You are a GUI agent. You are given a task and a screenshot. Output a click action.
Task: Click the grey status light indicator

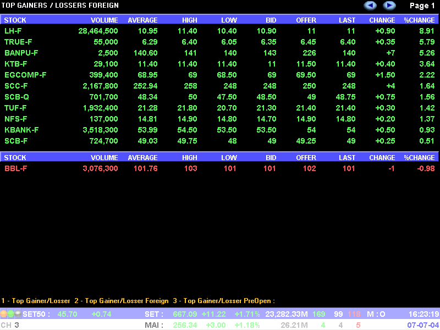(18, 313)
